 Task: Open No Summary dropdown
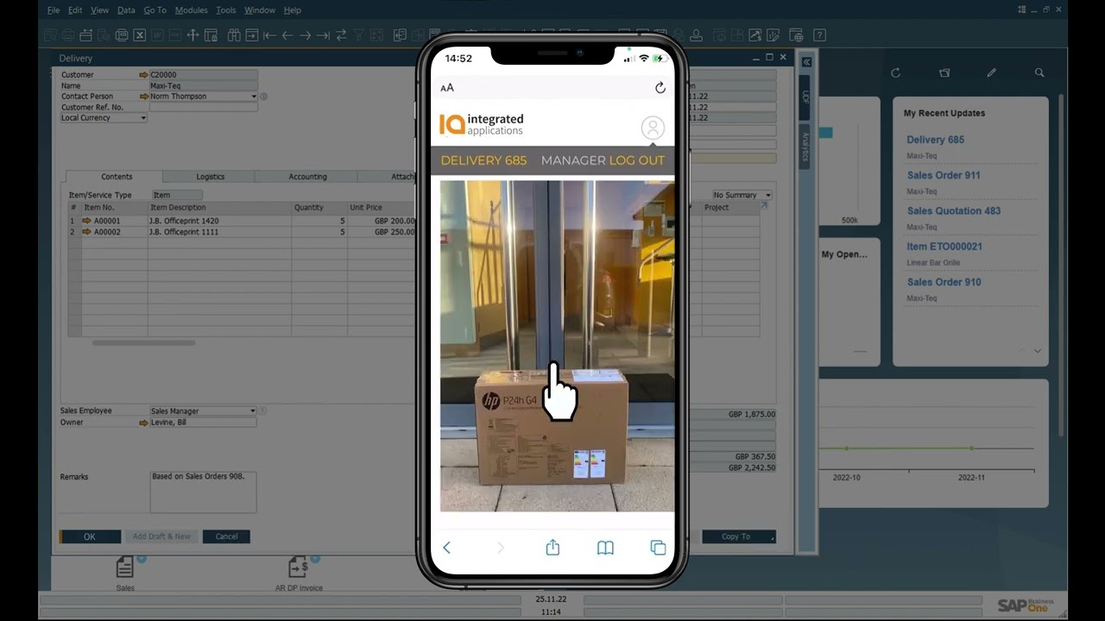click(768, 195)
